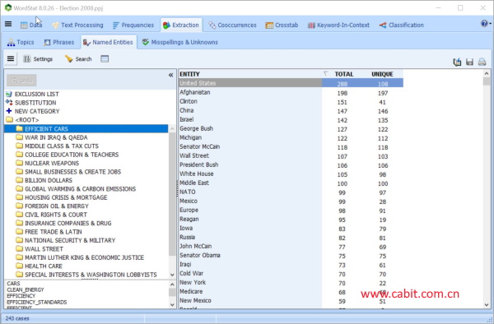Viewport: 494px width, 324px height.
Task: Select NATIONAL SECURITY & MILITARY folder
Action: [x=66, y=240]
